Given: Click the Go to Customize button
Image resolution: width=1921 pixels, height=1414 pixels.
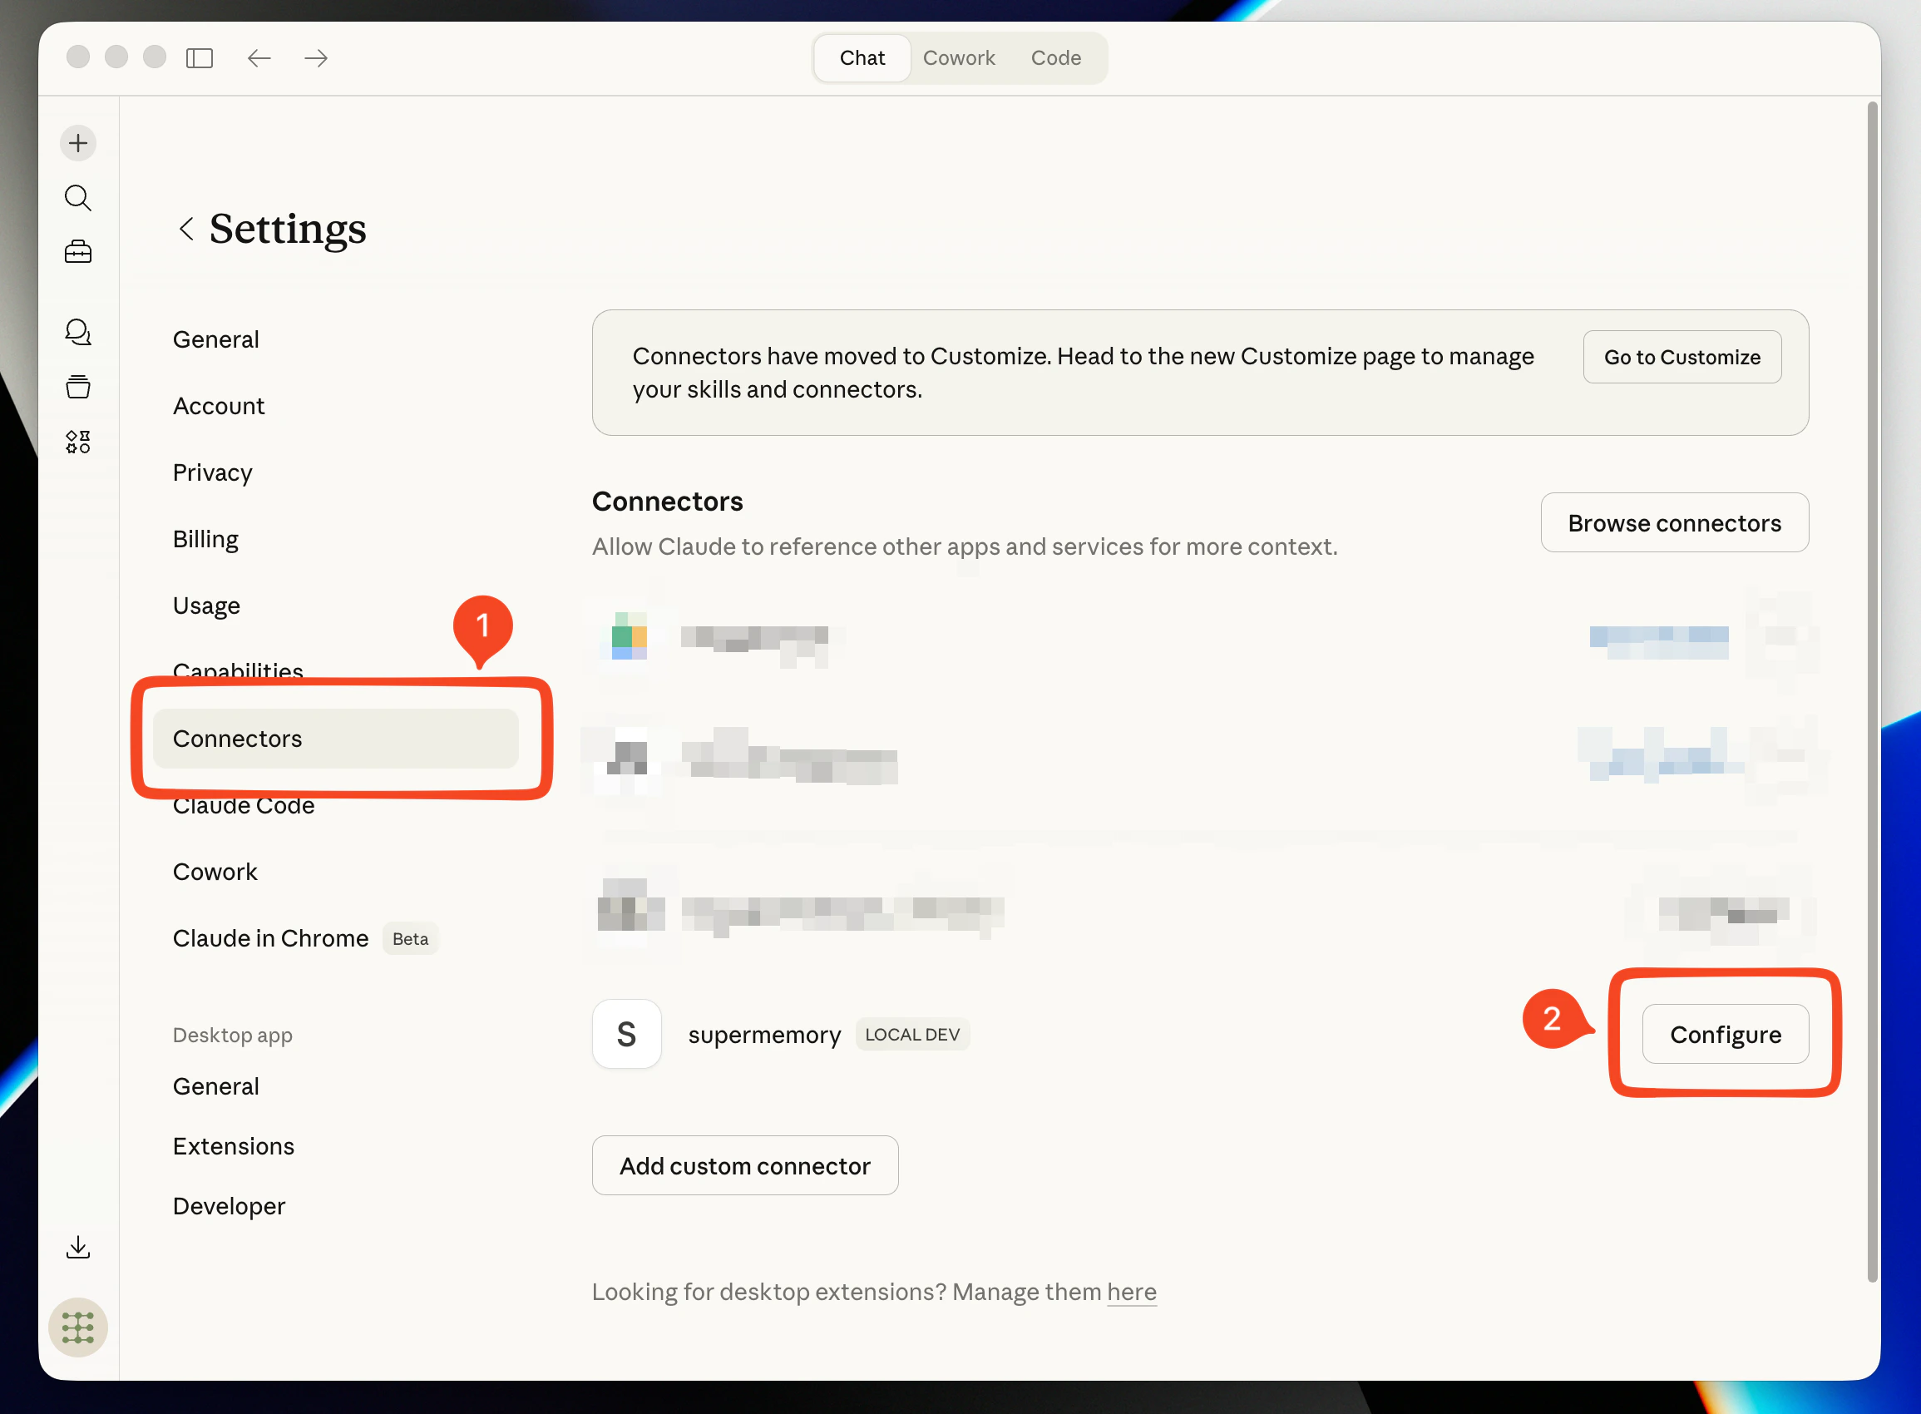Looking at the screenshot, I should coord(1681,357).
